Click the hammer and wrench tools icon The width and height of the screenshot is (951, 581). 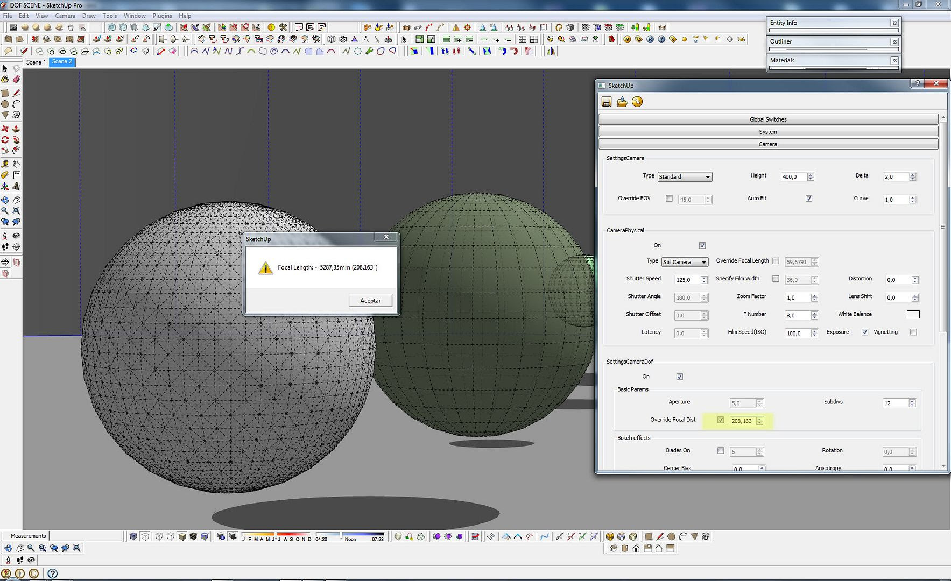pyautogui.click(x=283, y=27)
